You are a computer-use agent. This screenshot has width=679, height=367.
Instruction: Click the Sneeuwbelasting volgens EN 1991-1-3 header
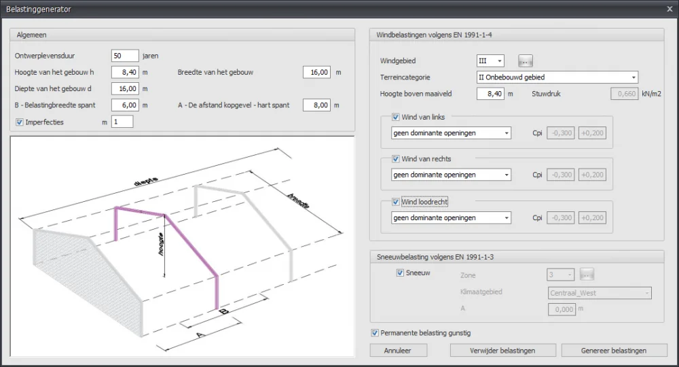click(517, 257)
